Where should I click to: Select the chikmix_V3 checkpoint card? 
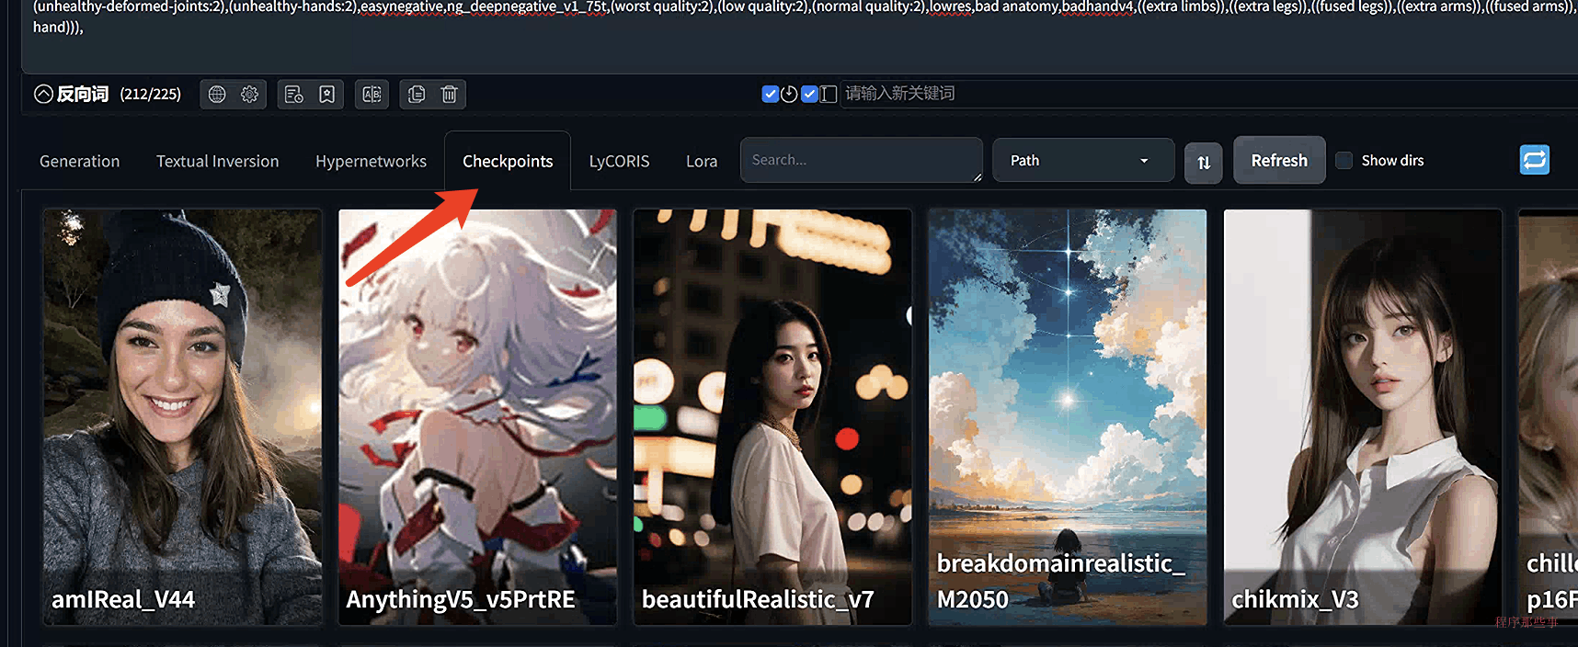tap(1362, 416)
